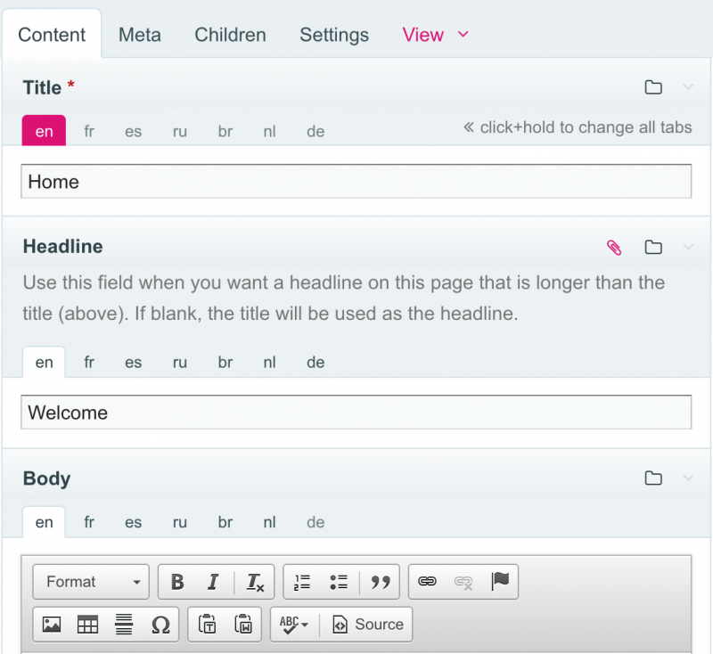
Task: Apply block quote formatting
Action: click(381, 582)
